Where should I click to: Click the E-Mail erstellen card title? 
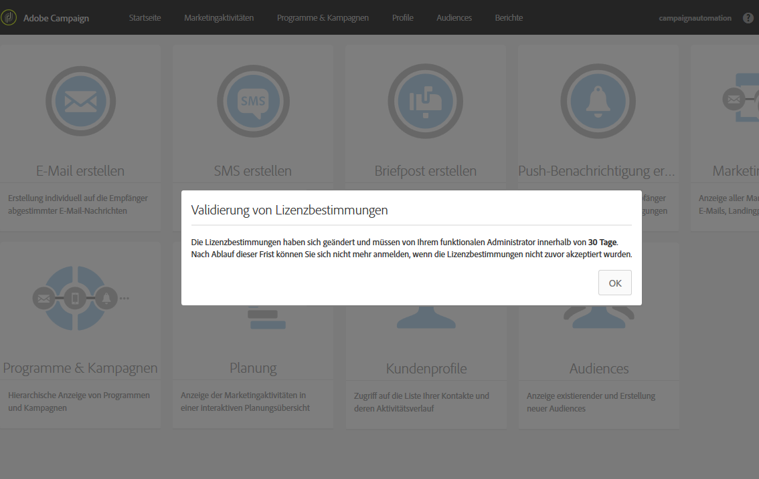[80, 170]
